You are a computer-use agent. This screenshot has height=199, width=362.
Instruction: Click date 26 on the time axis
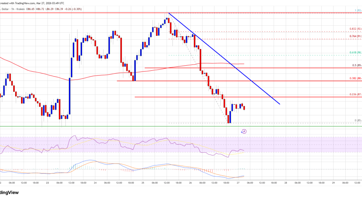click(190, 183)
